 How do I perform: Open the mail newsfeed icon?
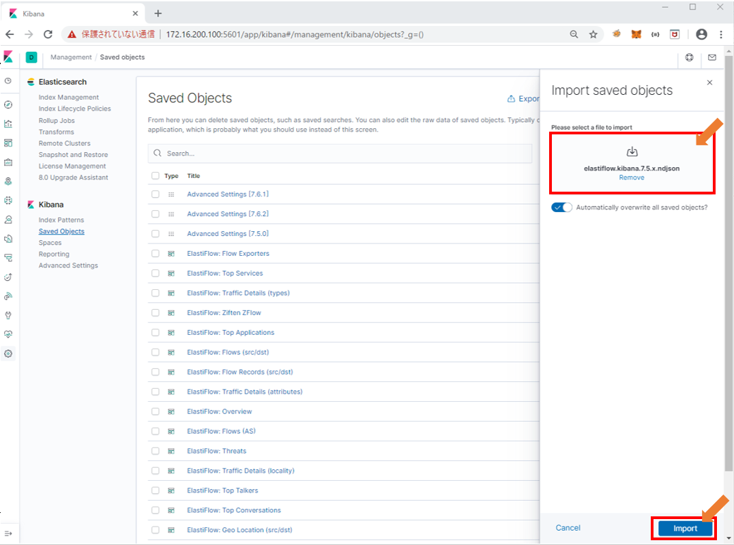tap(712, 57)
